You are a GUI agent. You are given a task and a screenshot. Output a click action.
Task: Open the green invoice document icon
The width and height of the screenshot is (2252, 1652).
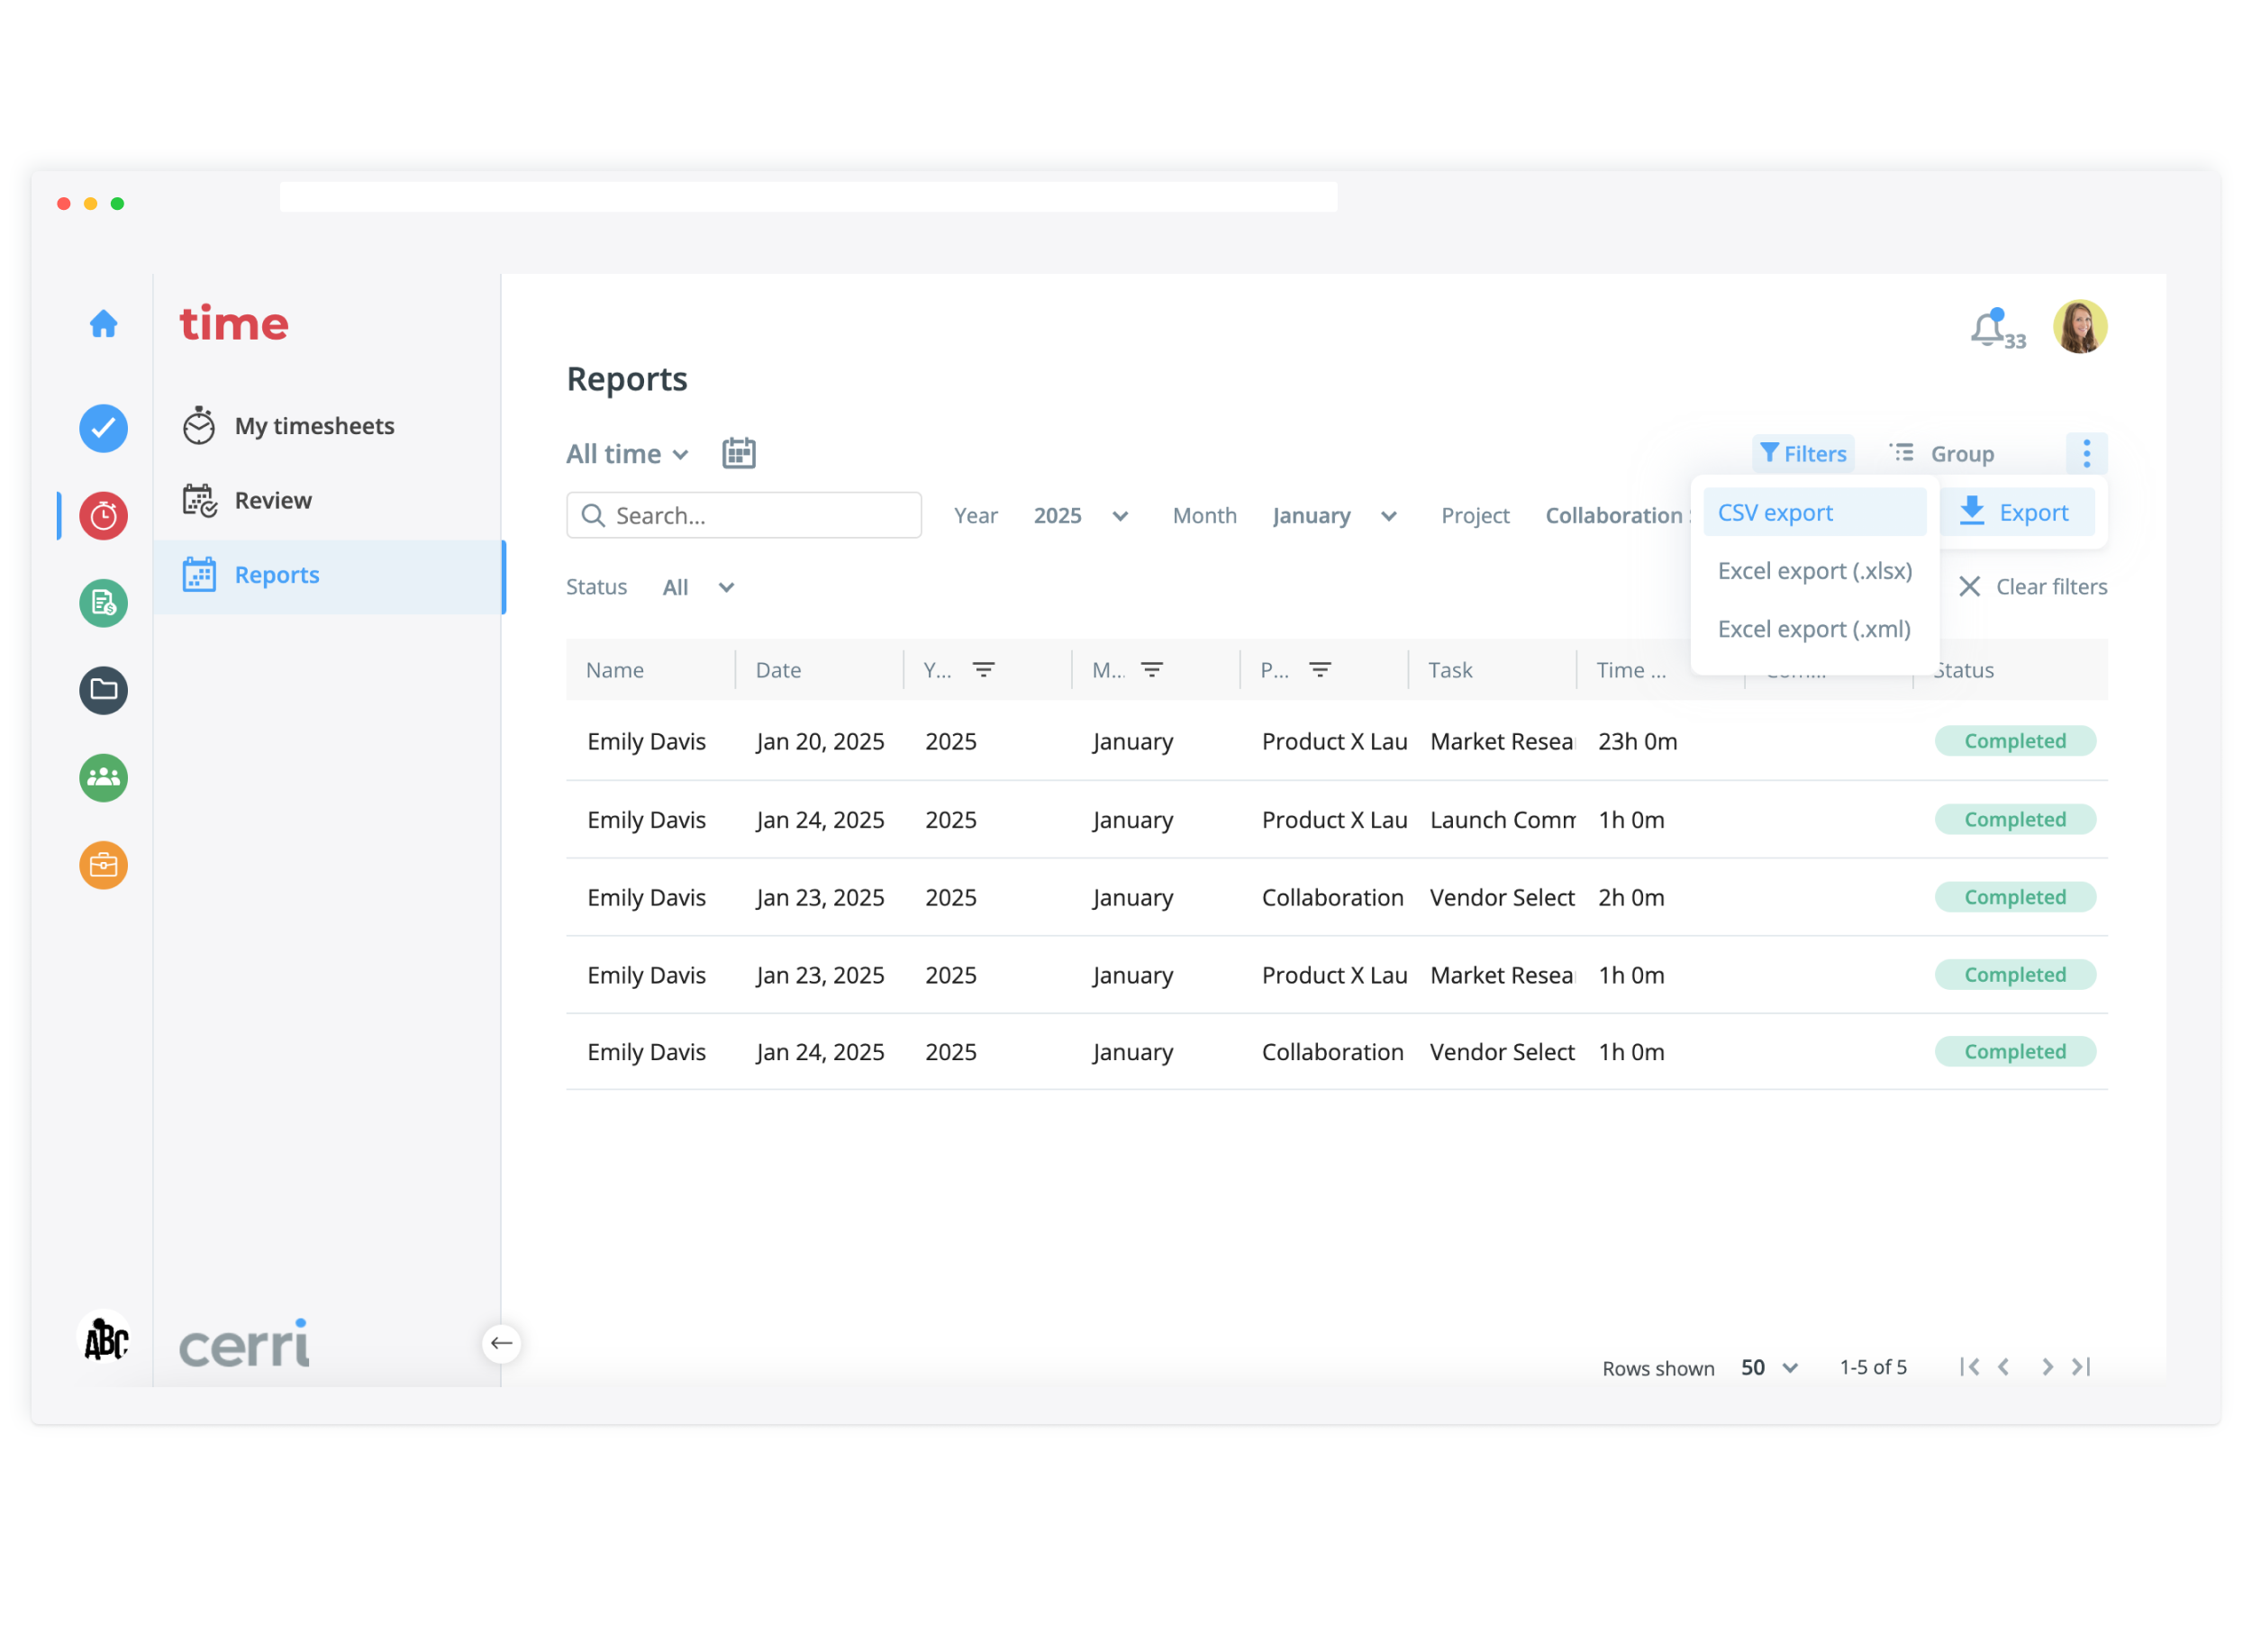point(104,603)
